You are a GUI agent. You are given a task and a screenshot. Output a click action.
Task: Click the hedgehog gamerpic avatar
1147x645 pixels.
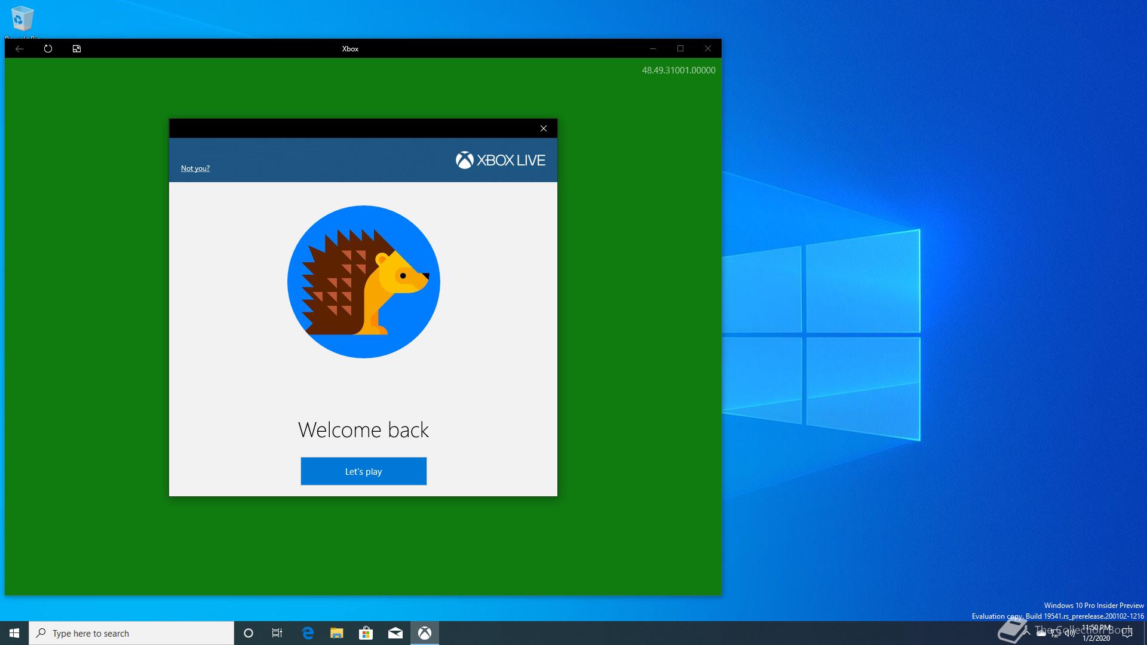click(363, 282)
